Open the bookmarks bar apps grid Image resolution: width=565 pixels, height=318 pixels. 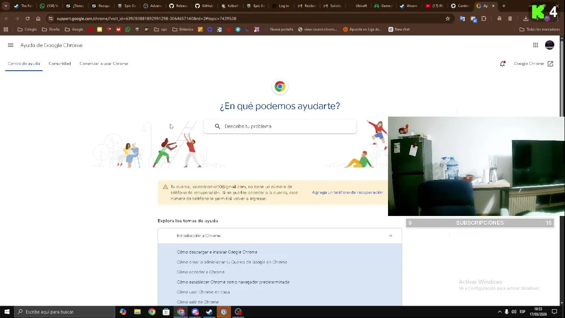[x=6, y=29]
